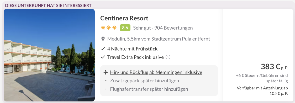Open the 904 Bewertungen reviews text
The width and height of the screenshot is (295, 103).
coord(173,28)
